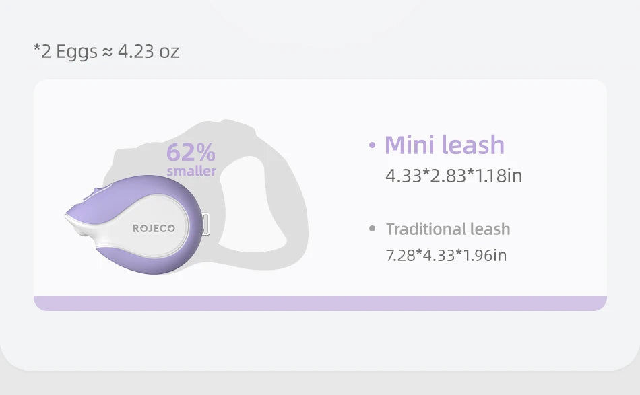The image size is (640, 395).
Task: Click the gray bullet beside Traditional leash
Action: (x=372, y=229)
